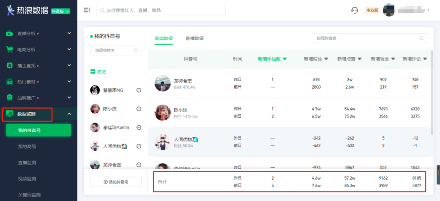Image resolution: width=440 pixels, height=201 pixels.
Task: Click the 合计 row label
Action: [x=163, y=181]
